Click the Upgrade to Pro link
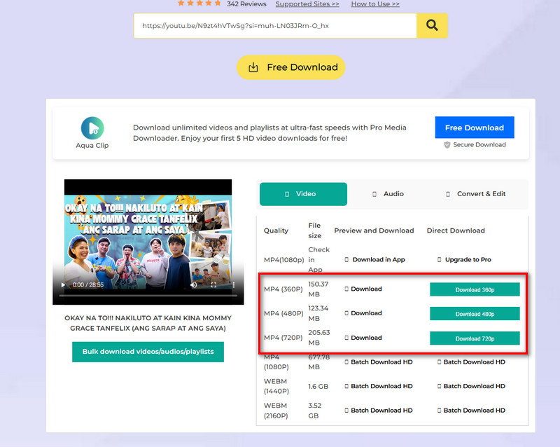 468,260
